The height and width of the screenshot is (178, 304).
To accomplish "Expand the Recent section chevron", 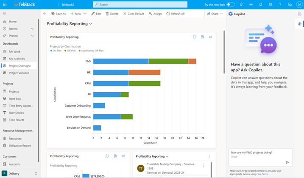I will pyautogui.click(x=32, y=28).
